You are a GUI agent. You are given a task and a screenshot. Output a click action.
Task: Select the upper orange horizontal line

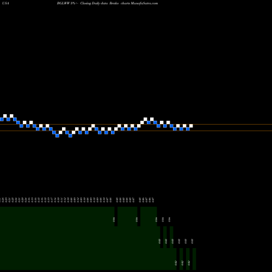click(136, 125)
